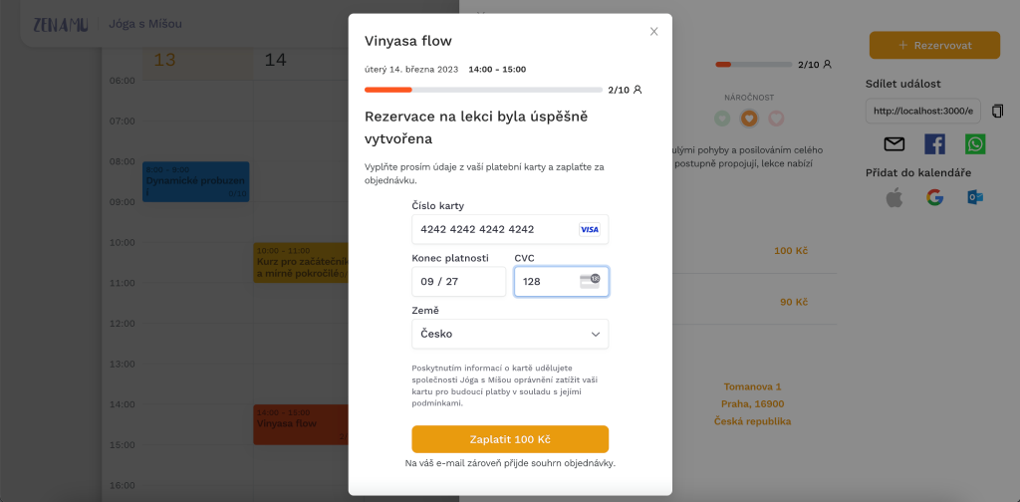Share the event via WhatsApp icon
Image resolution: width=1020 pixels, height=502 pixels.
975,143
